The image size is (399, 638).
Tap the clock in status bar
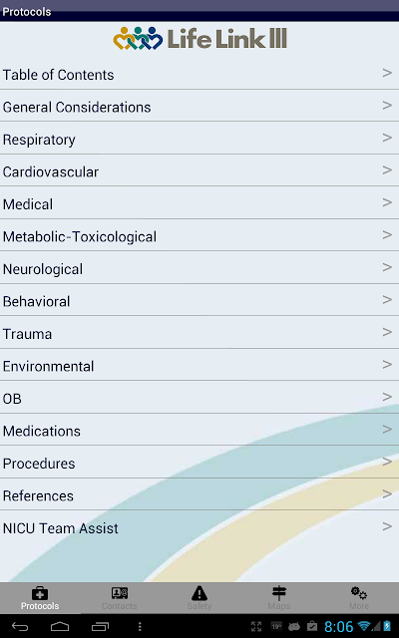tap(339, 627)
